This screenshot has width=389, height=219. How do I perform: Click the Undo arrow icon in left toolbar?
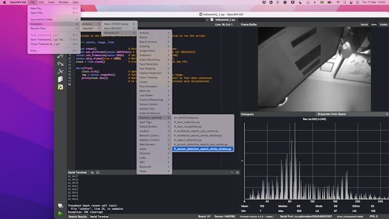coord(60,56)
